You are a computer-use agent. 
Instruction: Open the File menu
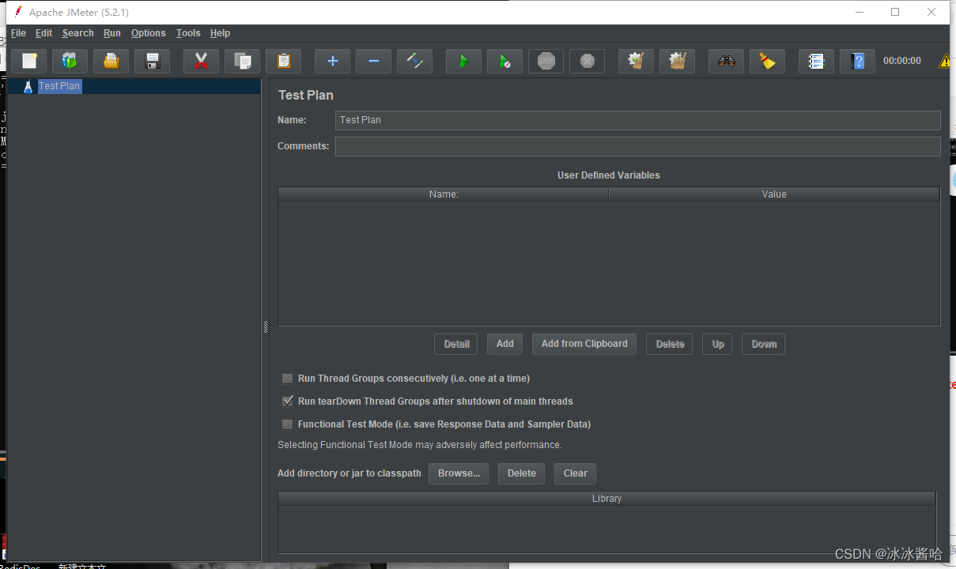18,33
